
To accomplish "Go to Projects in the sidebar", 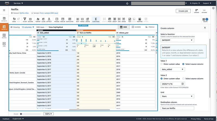I will (x=4, y=27).
